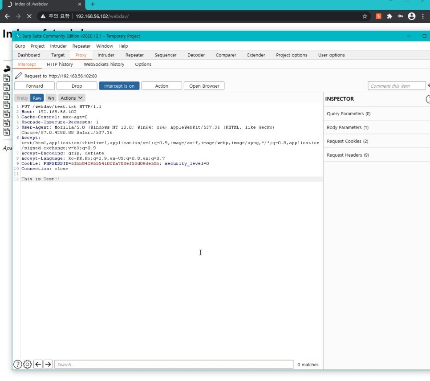Click the request body line This is Test!!
Screen dimensions: 430x381
coord(41,179)
